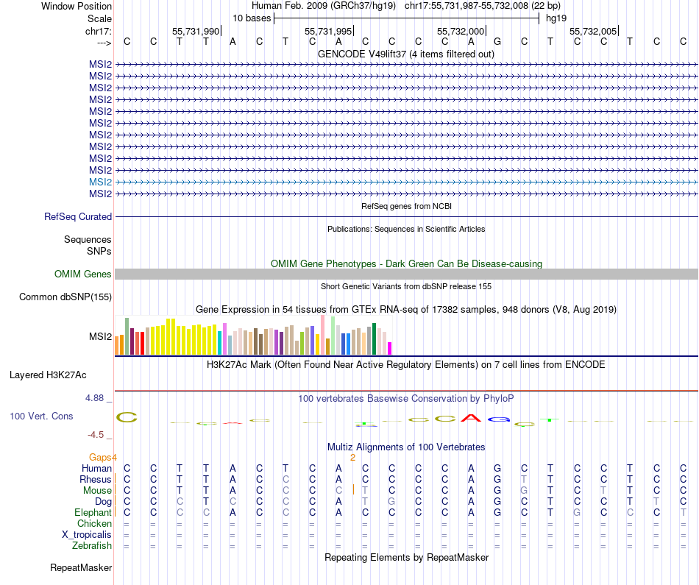Click the magenta last GTEx tissue bar
This screenshot has width=699, height=585.
click(x=390, y=348)
